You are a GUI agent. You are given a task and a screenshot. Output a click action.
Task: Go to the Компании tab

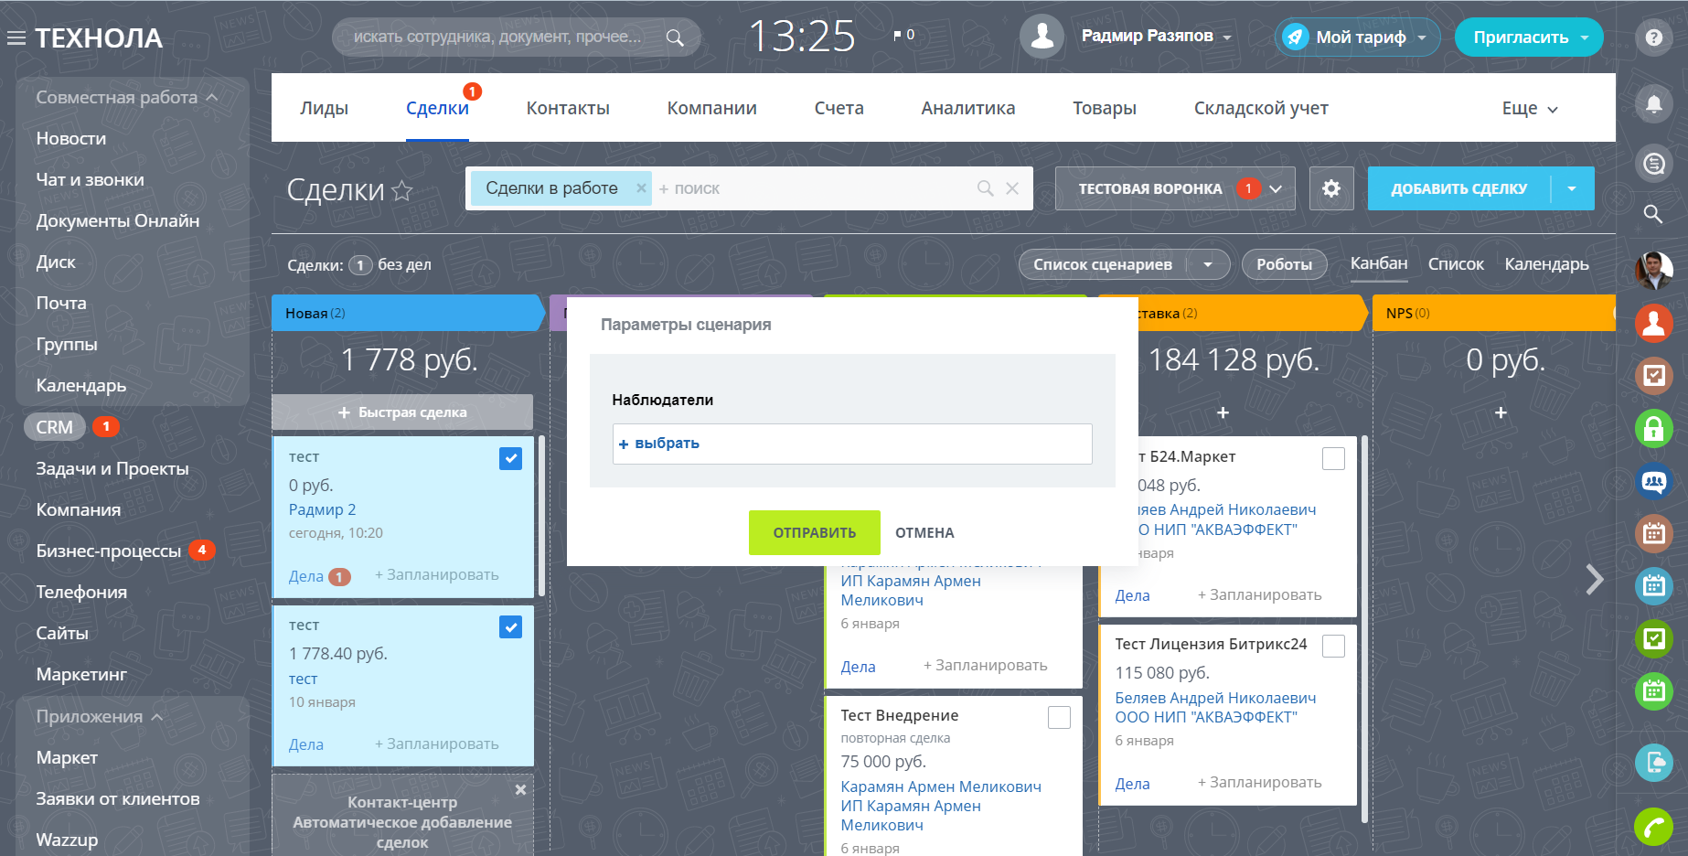click(711, 108)
